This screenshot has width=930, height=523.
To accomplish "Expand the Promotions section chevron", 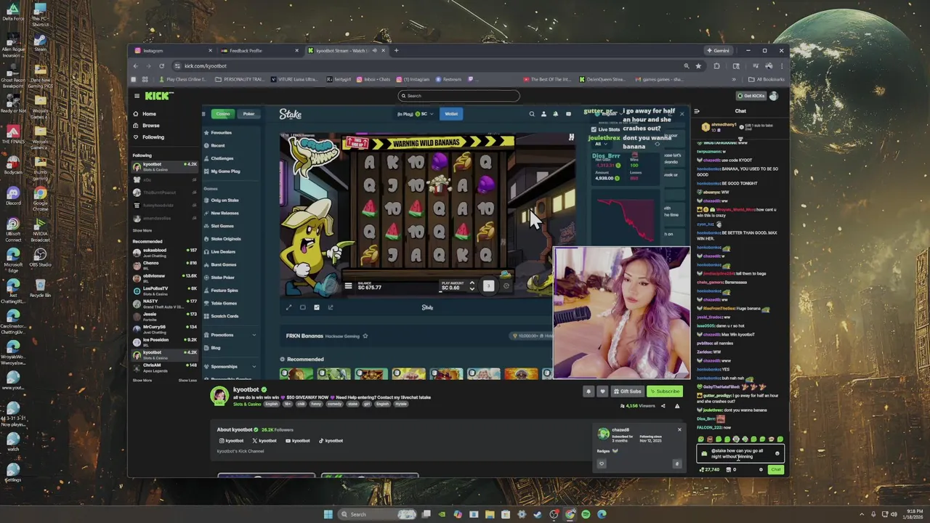I will coord(254,335).
